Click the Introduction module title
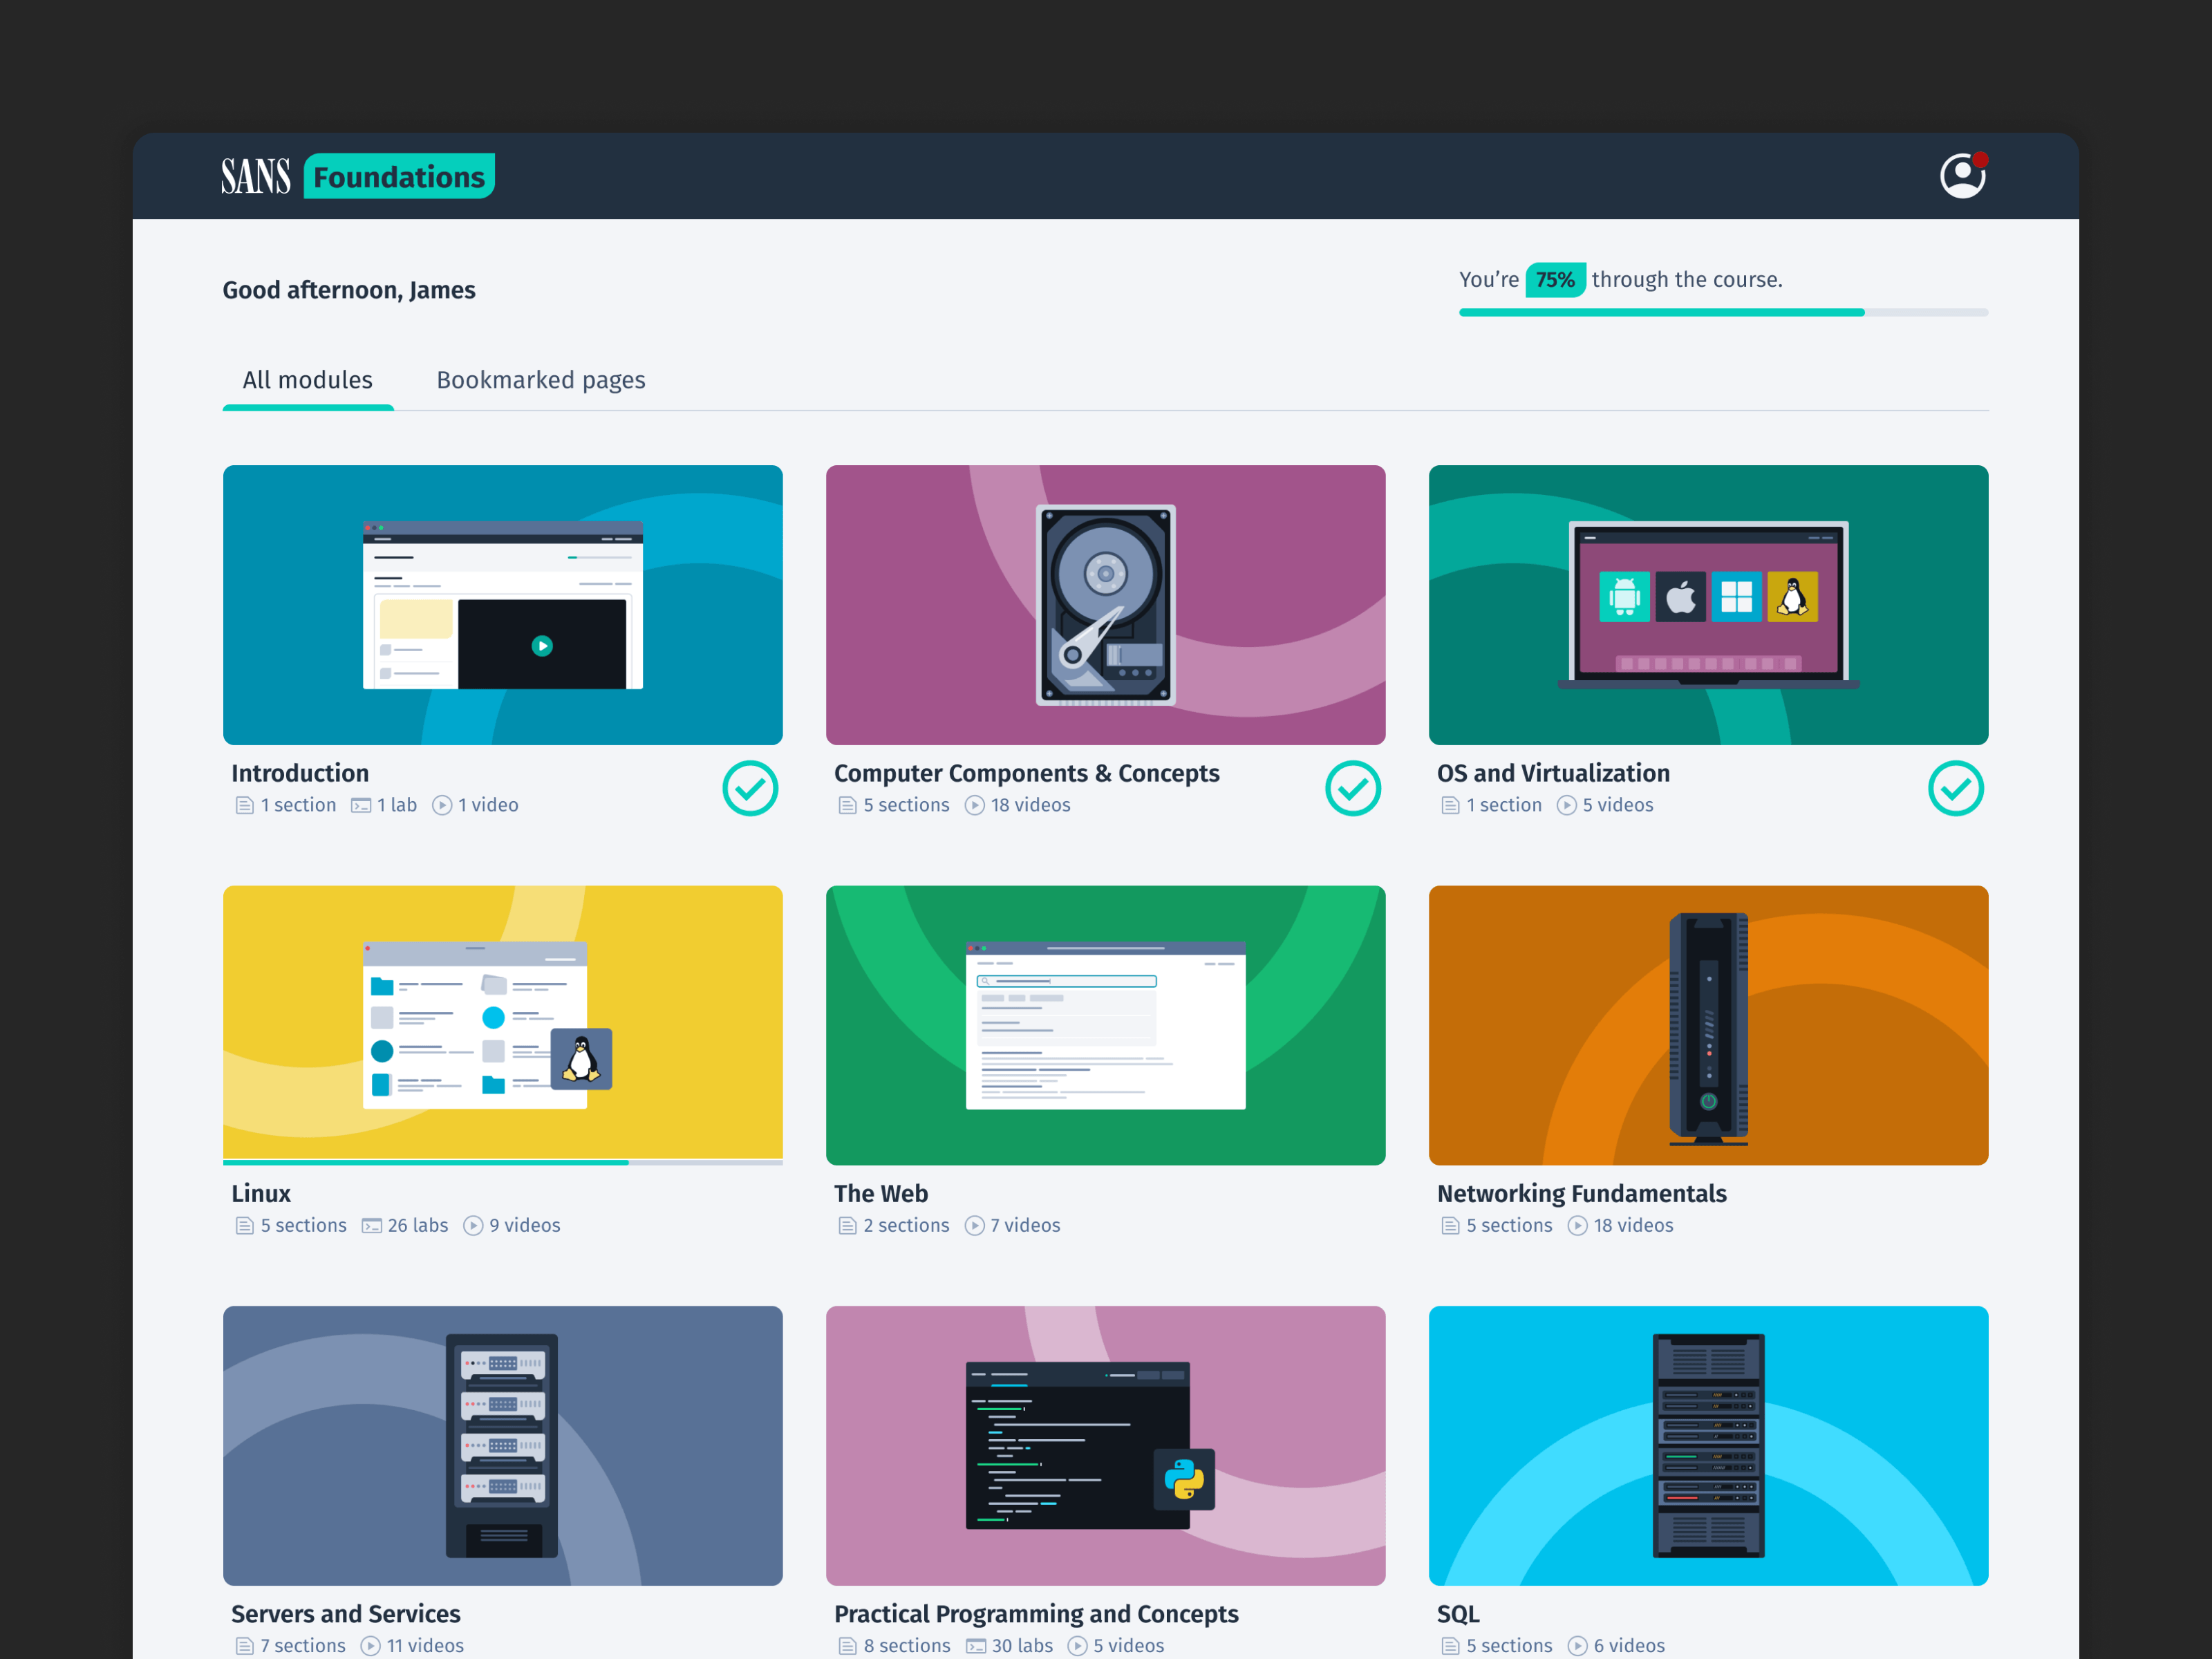This screenshot has height=1659, width=2212. click(300, 773)
